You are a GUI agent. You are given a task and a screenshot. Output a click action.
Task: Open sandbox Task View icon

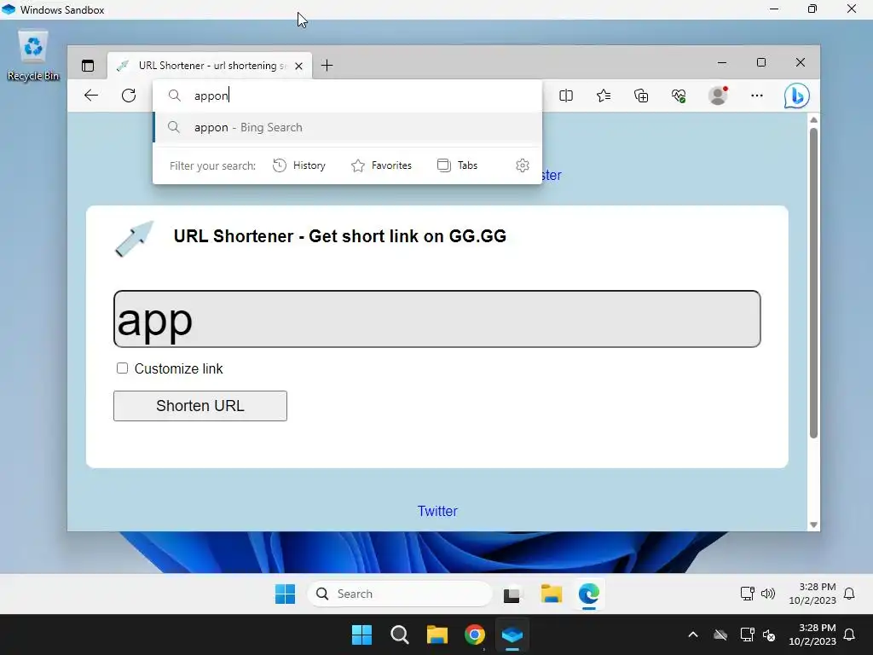pyautogui.click(x=512, y=594)
